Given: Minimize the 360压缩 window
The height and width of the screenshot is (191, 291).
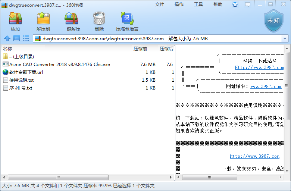Looking at the screenshot, I should [x=260, y=4].
